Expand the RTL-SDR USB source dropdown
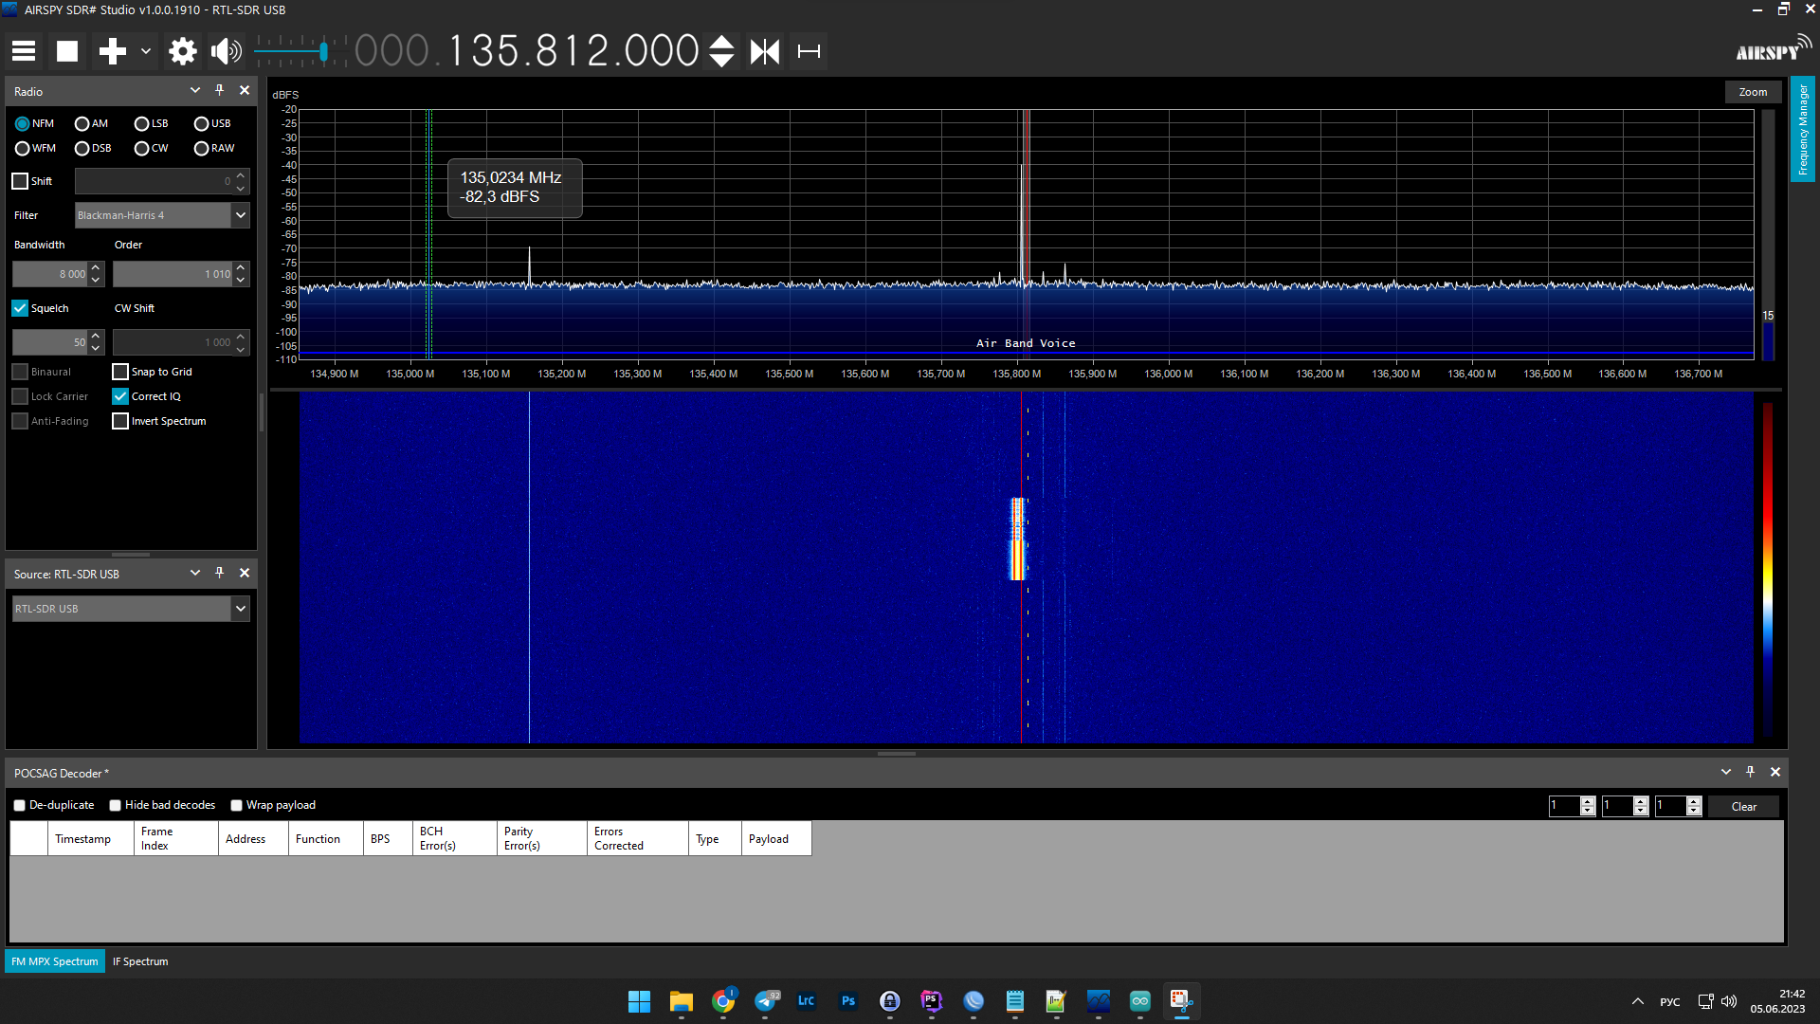Screen dimensions: 1820x1024 point(241,609)
